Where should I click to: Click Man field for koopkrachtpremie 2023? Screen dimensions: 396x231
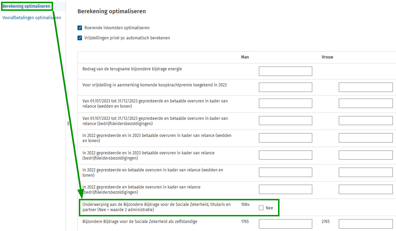pyautogui.click(x=285, y=87)
